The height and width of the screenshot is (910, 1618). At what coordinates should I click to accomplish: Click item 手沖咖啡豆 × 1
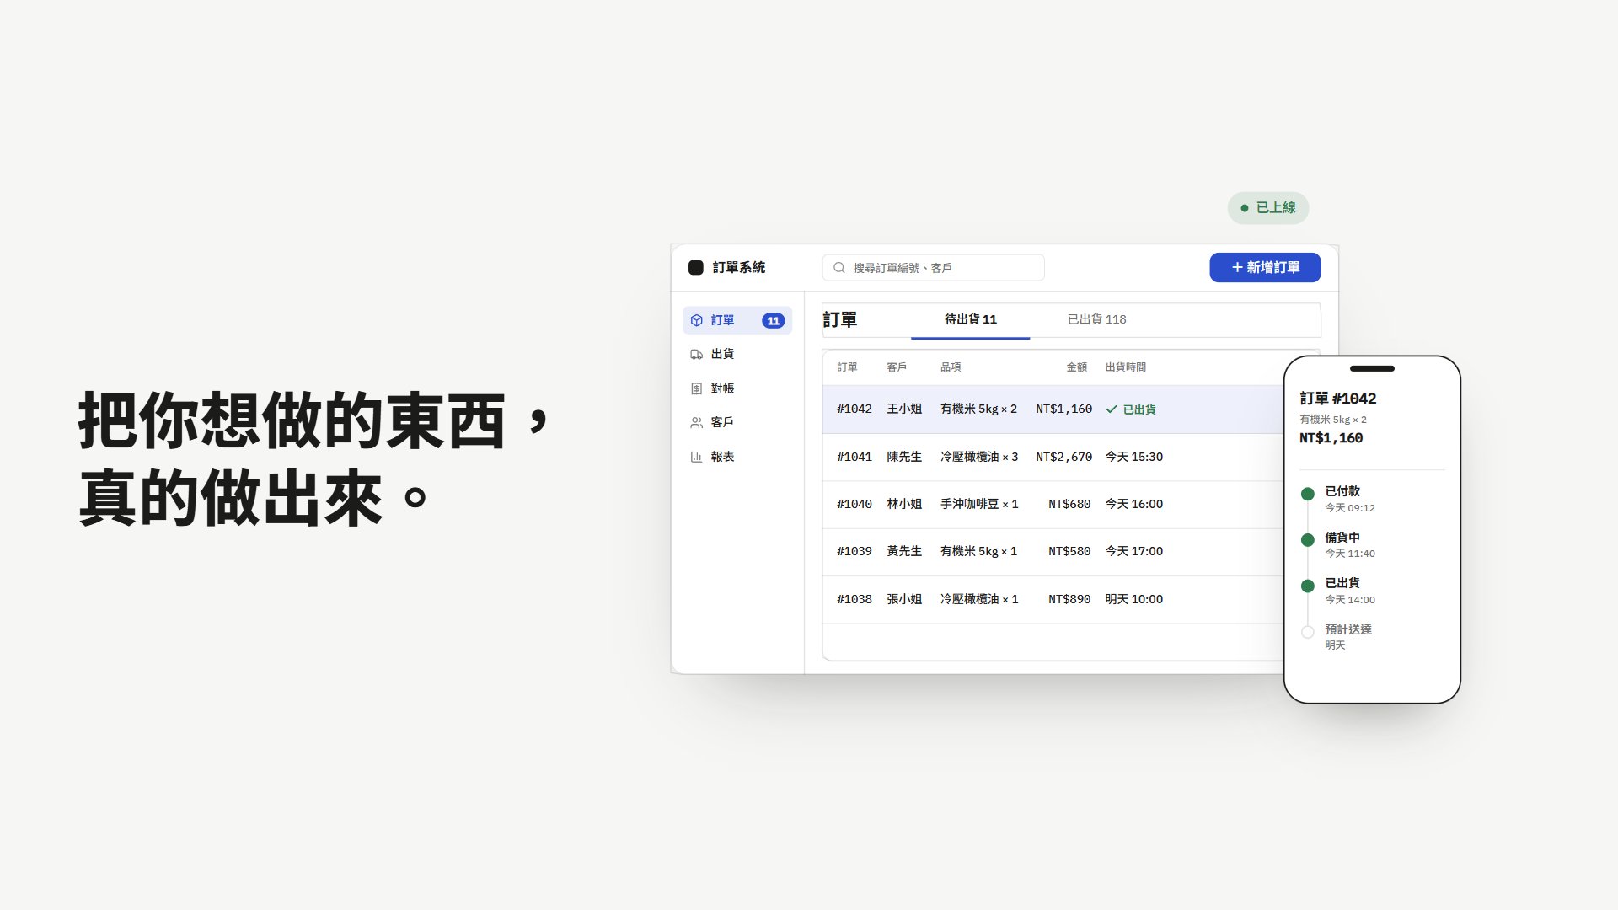[x=979, y=504]
